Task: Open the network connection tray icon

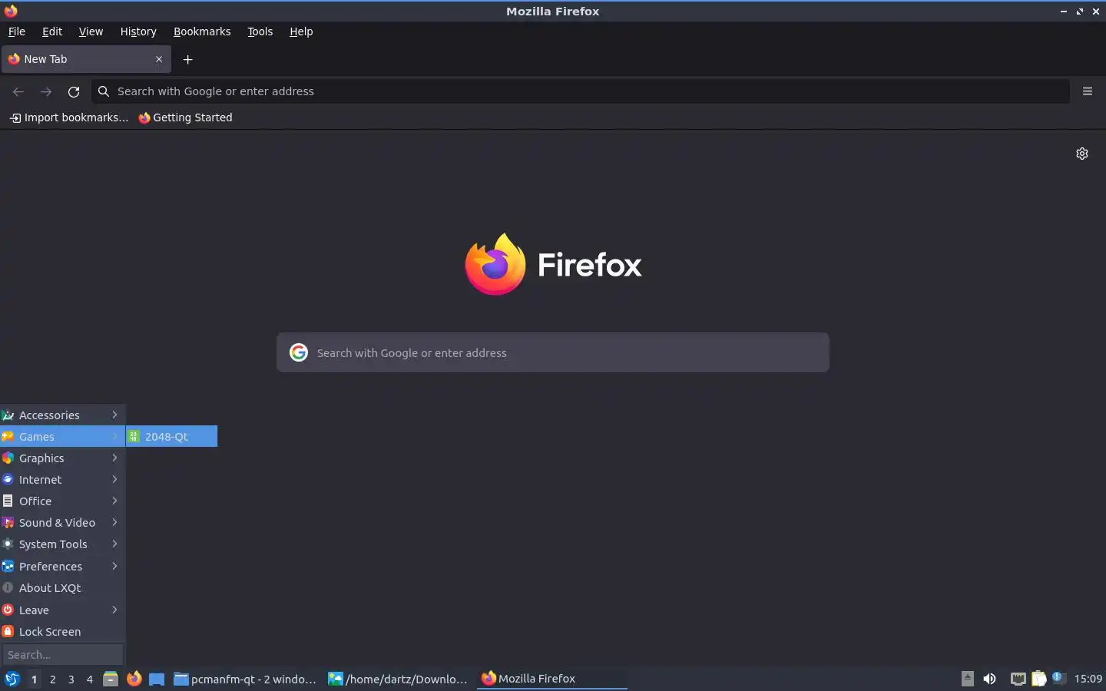Action: 1018,679
